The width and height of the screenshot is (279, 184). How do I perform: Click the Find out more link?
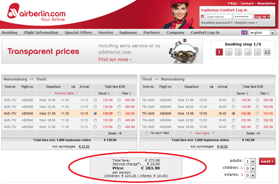pos(115,59)
